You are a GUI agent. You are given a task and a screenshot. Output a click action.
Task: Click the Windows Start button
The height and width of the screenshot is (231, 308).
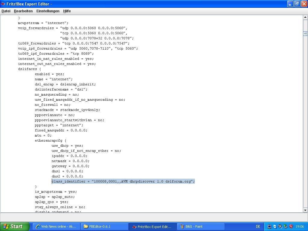(14, 226)
